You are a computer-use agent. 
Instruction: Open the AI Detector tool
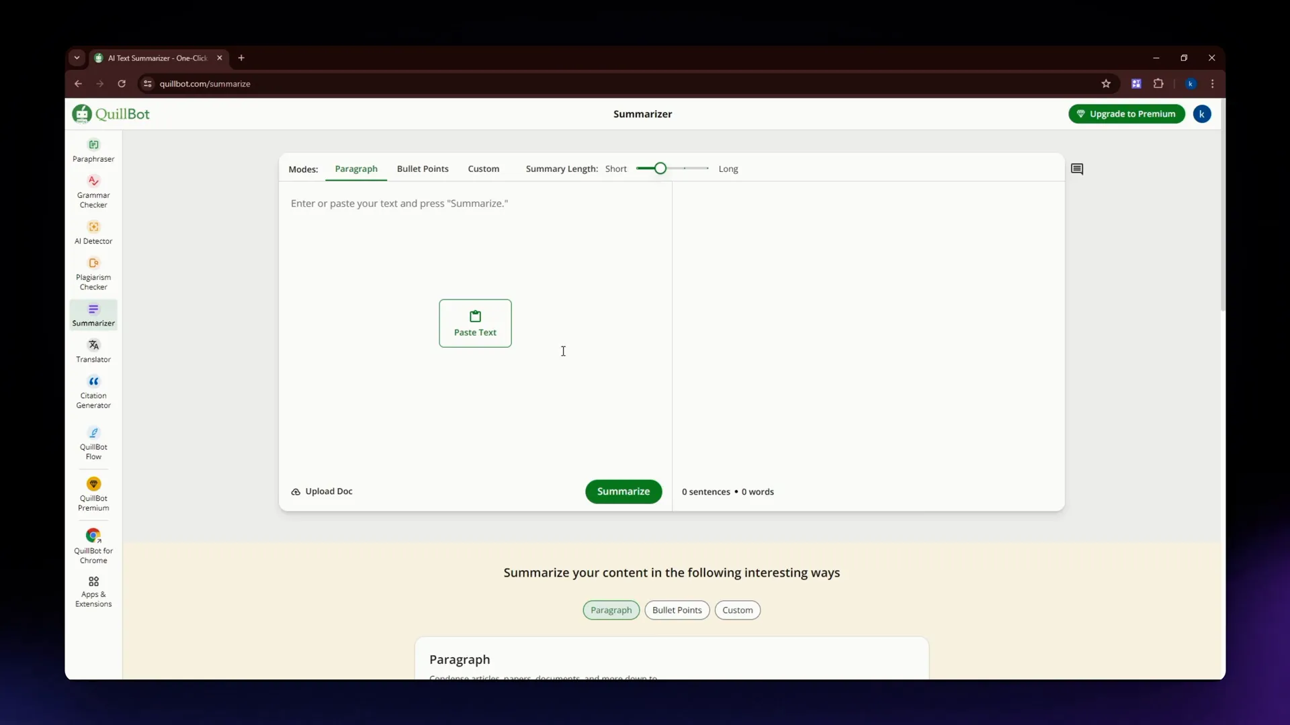pyautogui.click(x=93, y=232)
